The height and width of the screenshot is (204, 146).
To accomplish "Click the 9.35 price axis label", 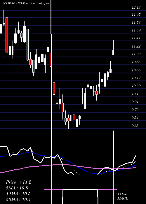I will [135, 126].
